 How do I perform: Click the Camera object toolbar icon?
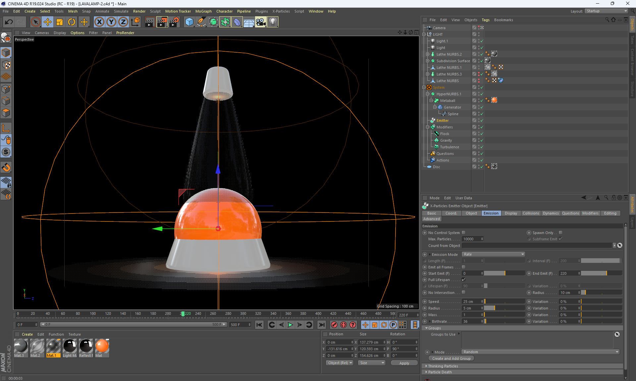[261, 22]
